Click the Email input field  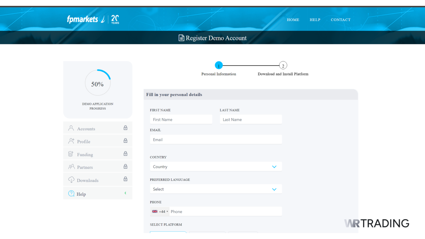click(x=216, y=140)
